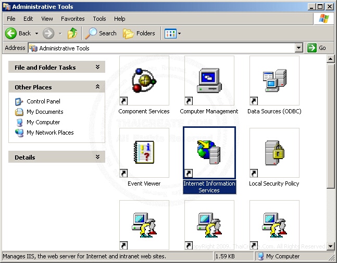337x263 pixels.
Task: Click the green Go arrow button
Action: (312, 48)
